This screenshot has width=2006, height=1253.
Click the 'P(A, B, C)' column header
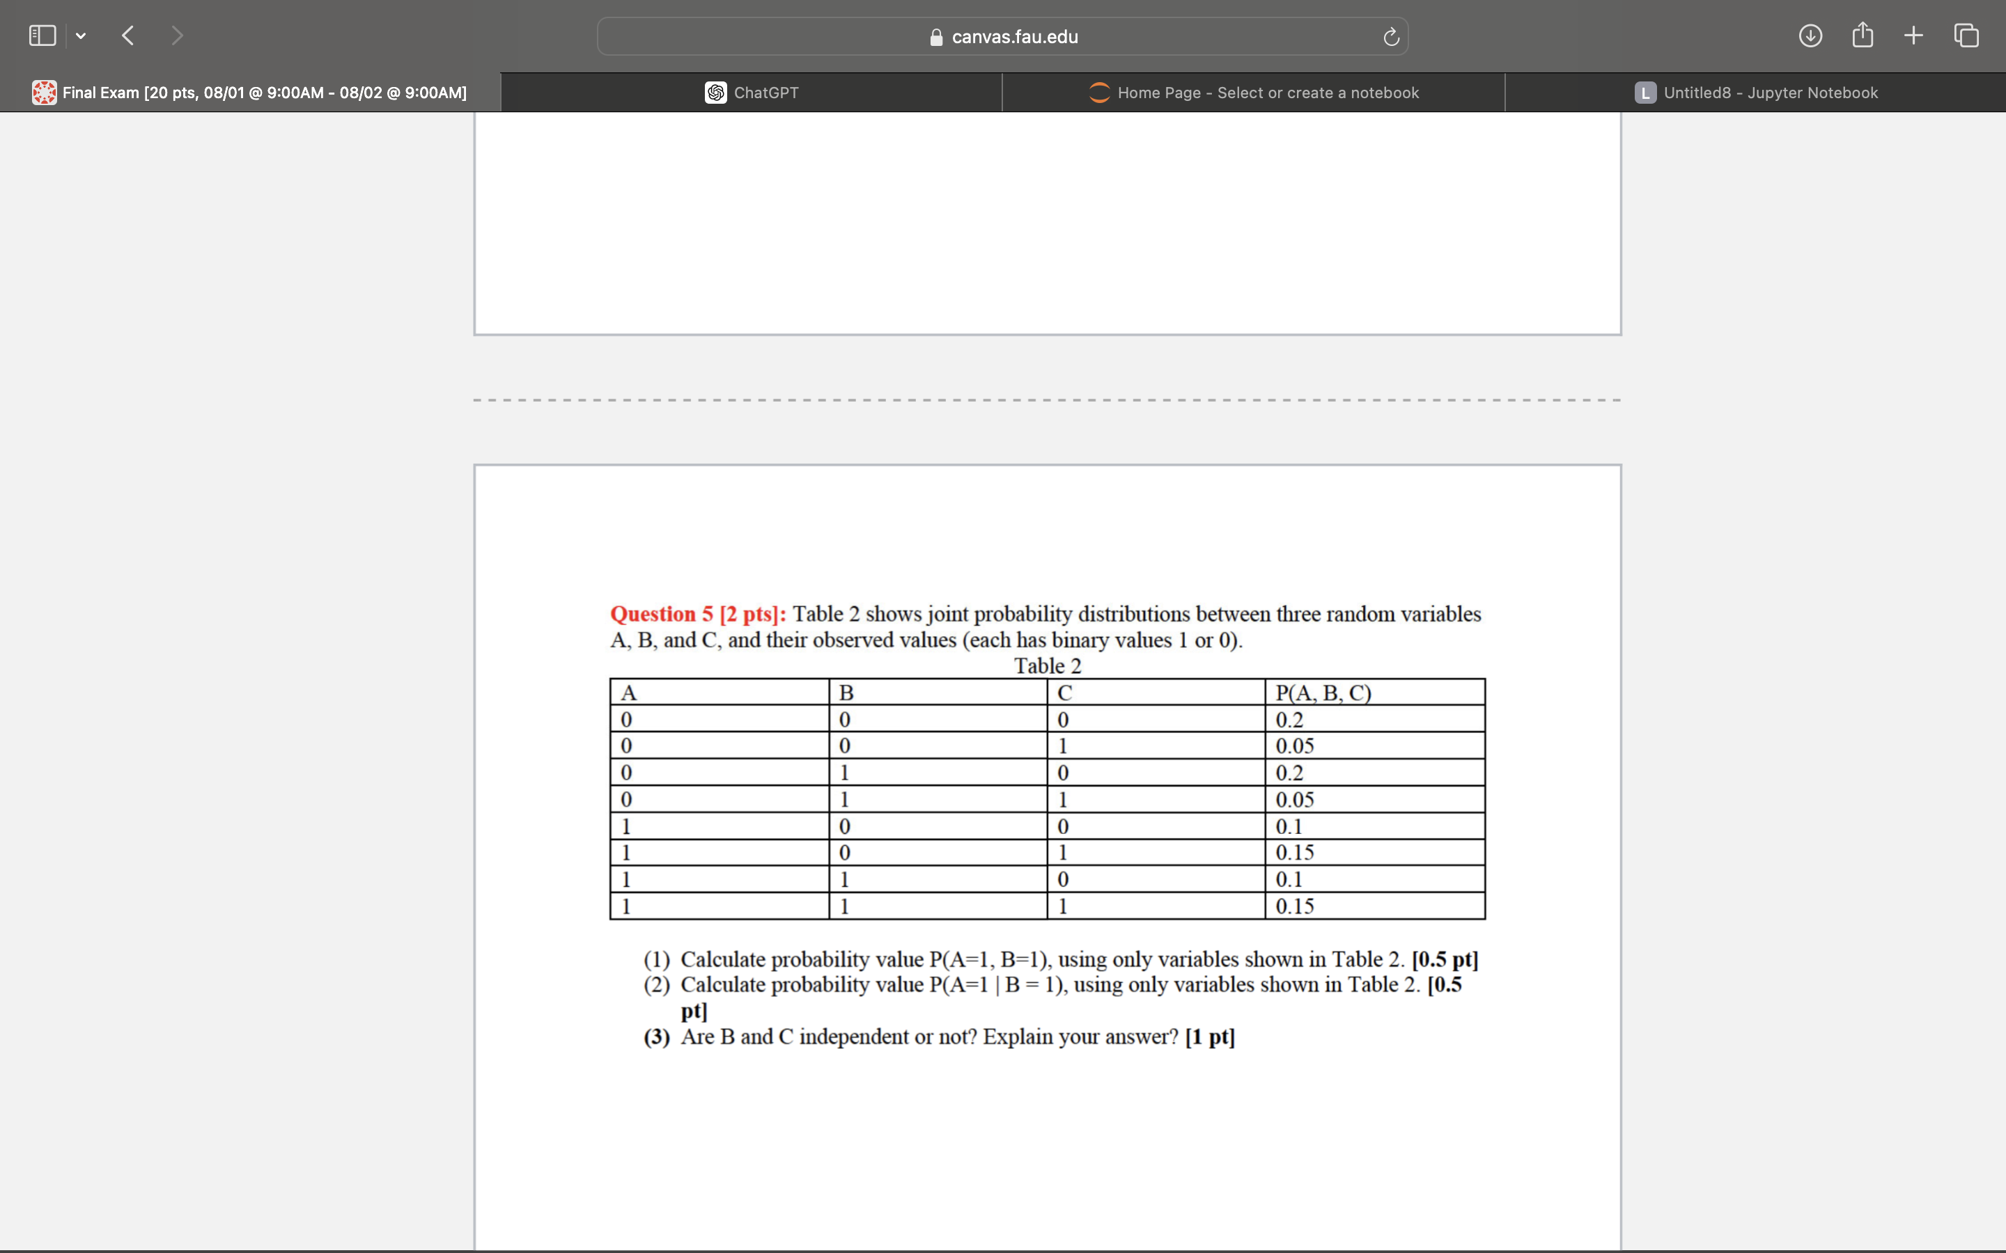pos(1323,693)
